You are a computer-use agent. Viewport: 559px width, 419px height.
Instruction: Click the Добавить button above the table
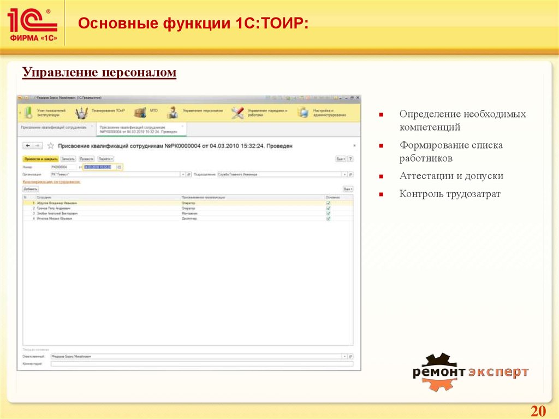tap(31, 189)
